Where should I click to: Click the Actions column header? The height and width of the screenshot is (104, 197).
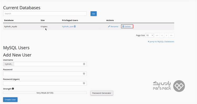point(110,20)
